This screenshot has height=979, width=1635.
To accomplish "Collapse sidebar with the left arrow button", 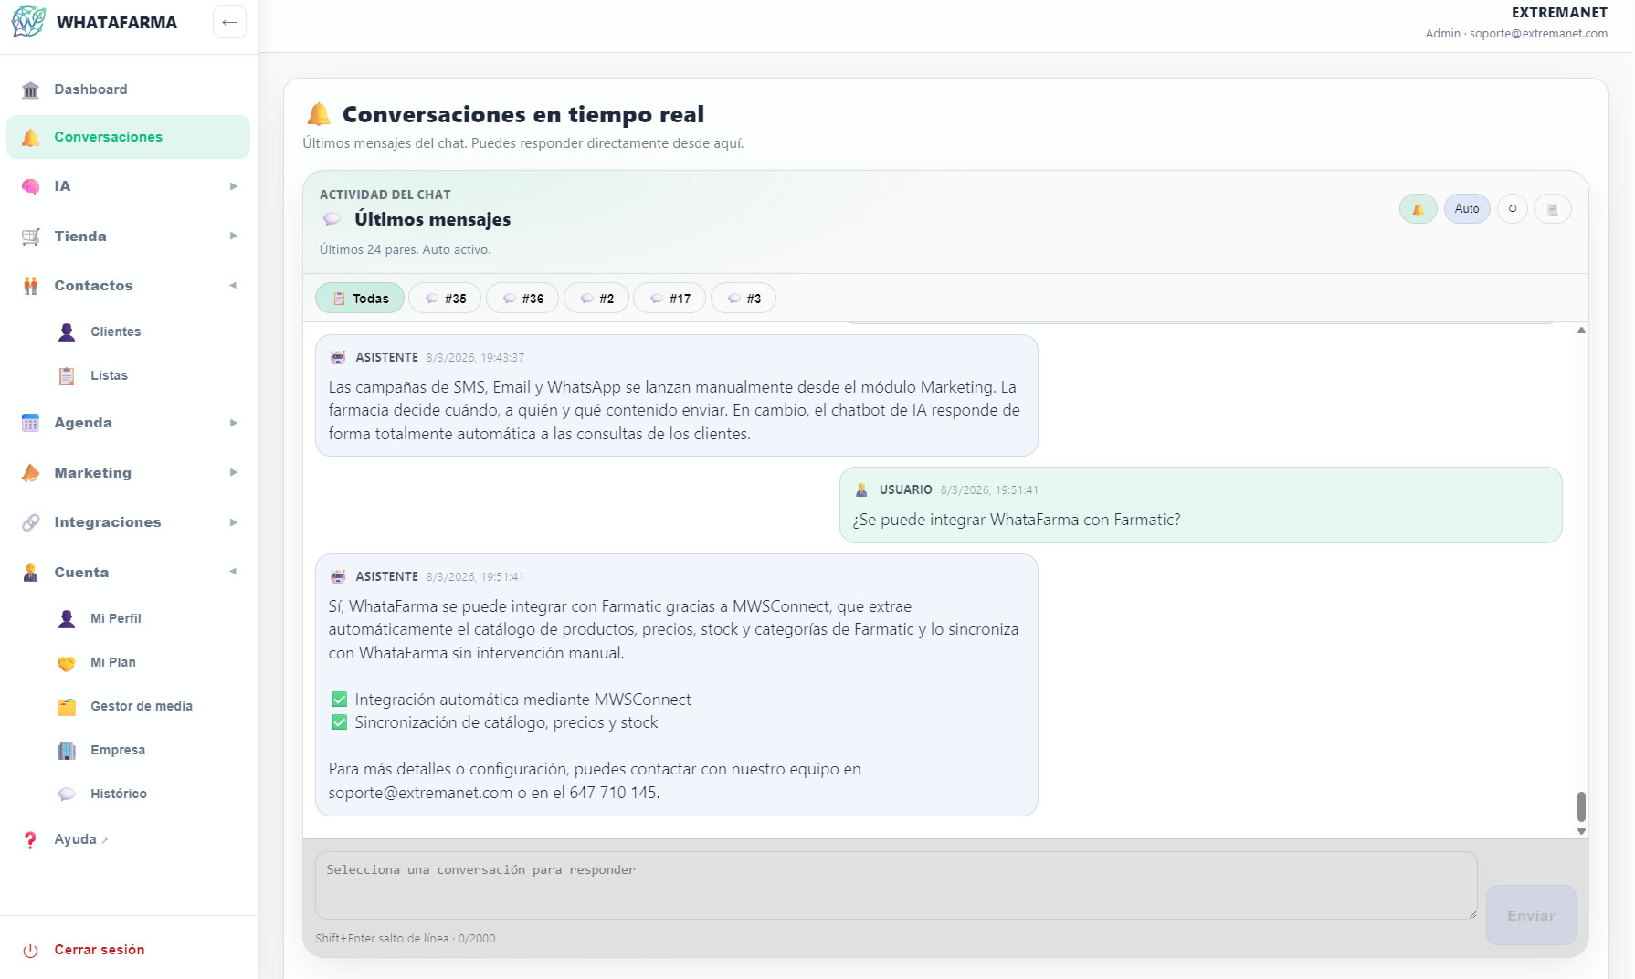I will click(x=229, y=22).
